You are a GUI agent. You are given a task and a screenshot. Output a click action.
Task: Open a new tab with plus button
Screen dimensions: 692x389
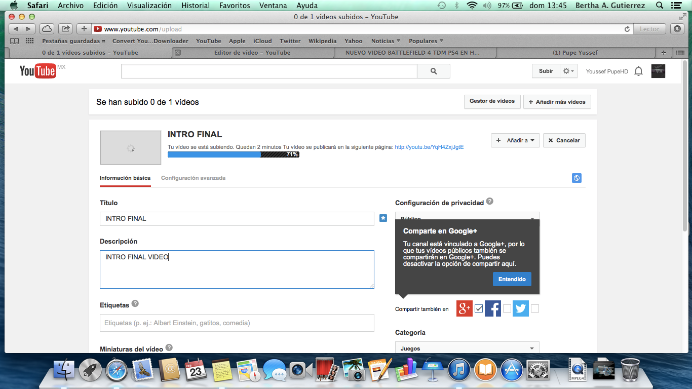click(x=84, y=29)
